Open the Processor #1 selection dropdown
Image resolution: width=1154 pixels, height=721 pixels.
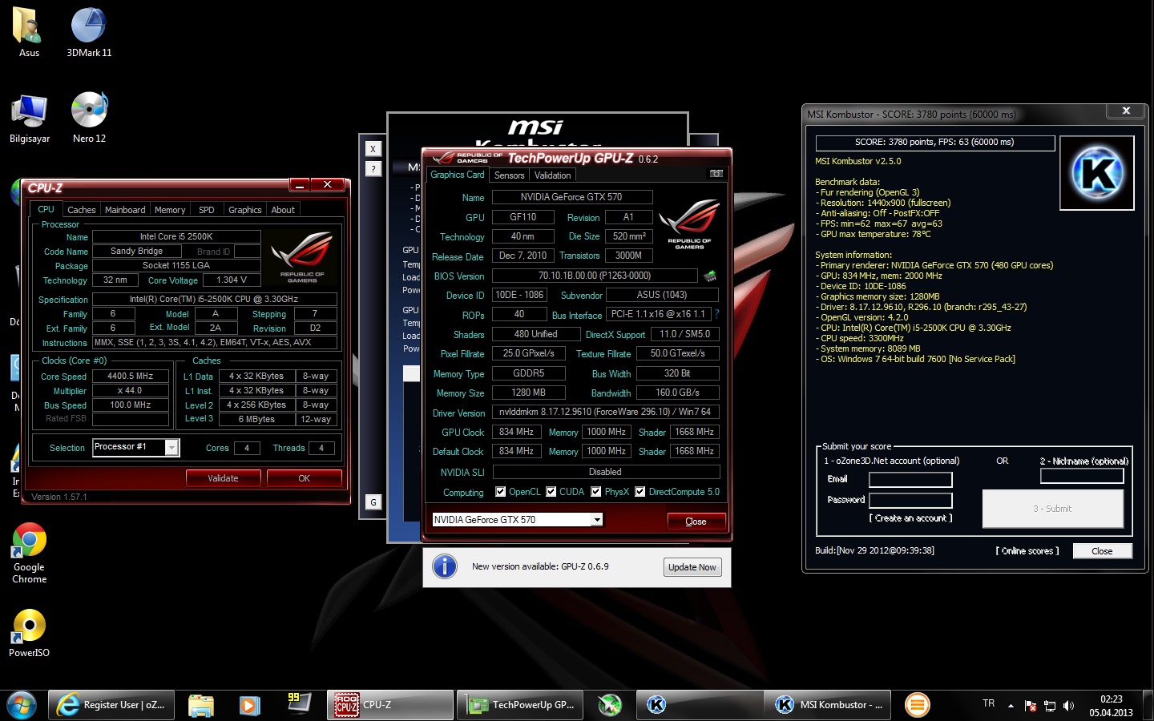pos(171,448)
